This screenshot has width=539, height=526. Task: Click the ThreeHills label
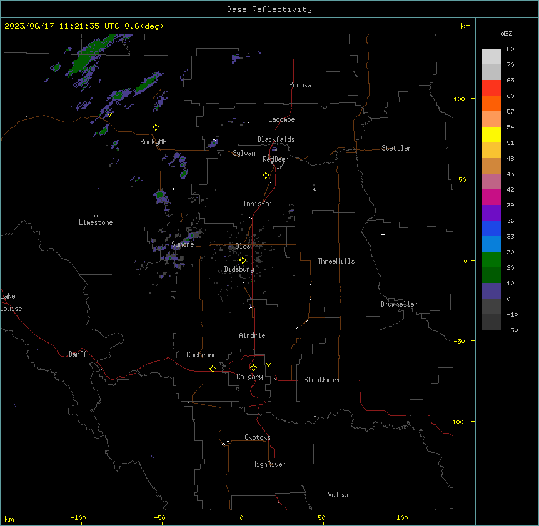[x=336, y=261]
